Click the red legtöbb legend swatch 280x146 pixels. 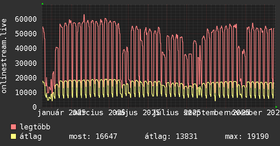point(14,127)
